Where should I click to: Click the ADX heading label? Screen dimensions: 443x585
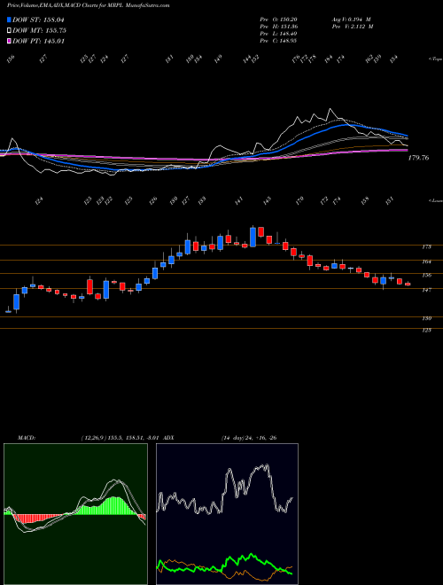click(168, 438)
